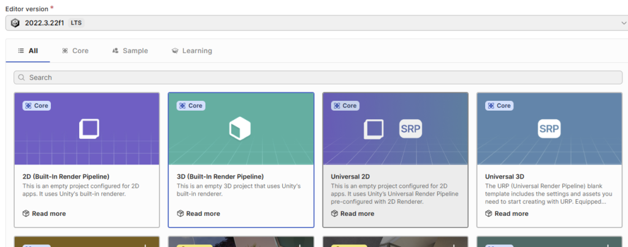Viewport: 628px width, 247px height.
Task: Click the Core badge on the 3D Built-In card
Action: [x=191, y=106]
